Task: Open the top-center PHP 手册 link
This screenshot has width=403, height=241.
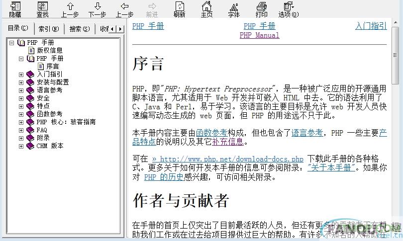Action: click(x=259, y=26)
